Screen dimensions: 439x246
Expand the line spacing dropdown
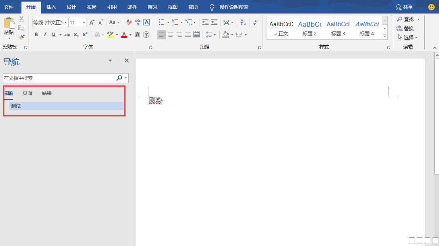click(215, 35)
